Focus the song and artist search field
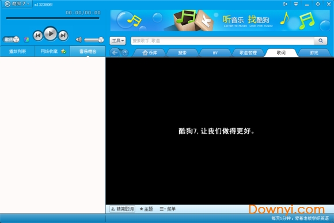This screenshot has width=334, height=223. click(222, 41)
